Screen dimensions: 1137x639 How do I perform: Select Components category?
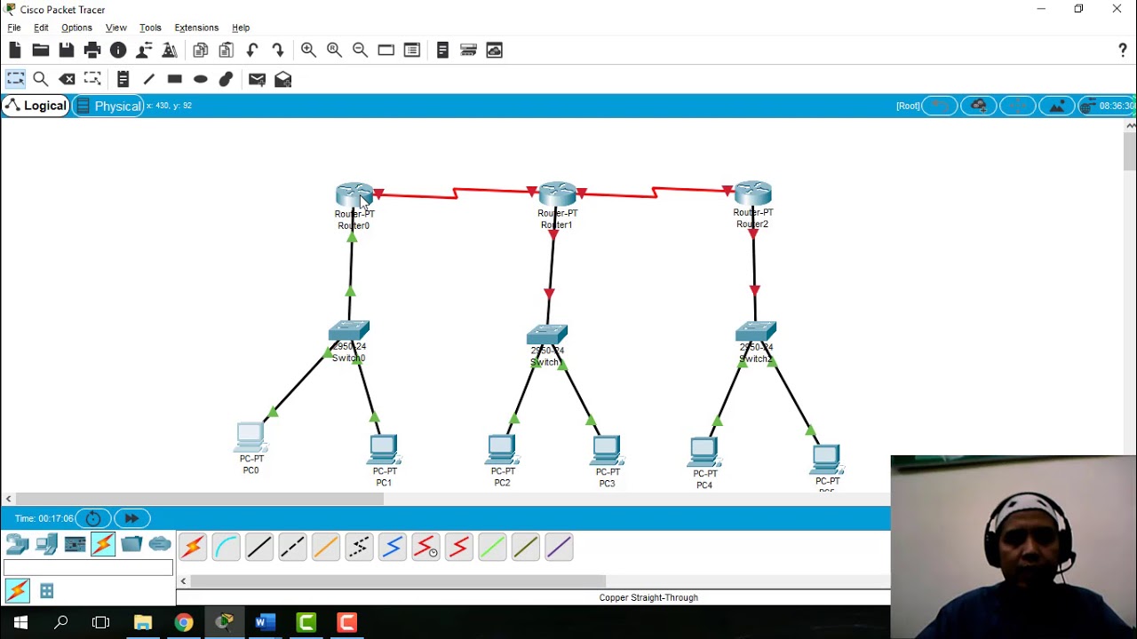coord(75,544)
